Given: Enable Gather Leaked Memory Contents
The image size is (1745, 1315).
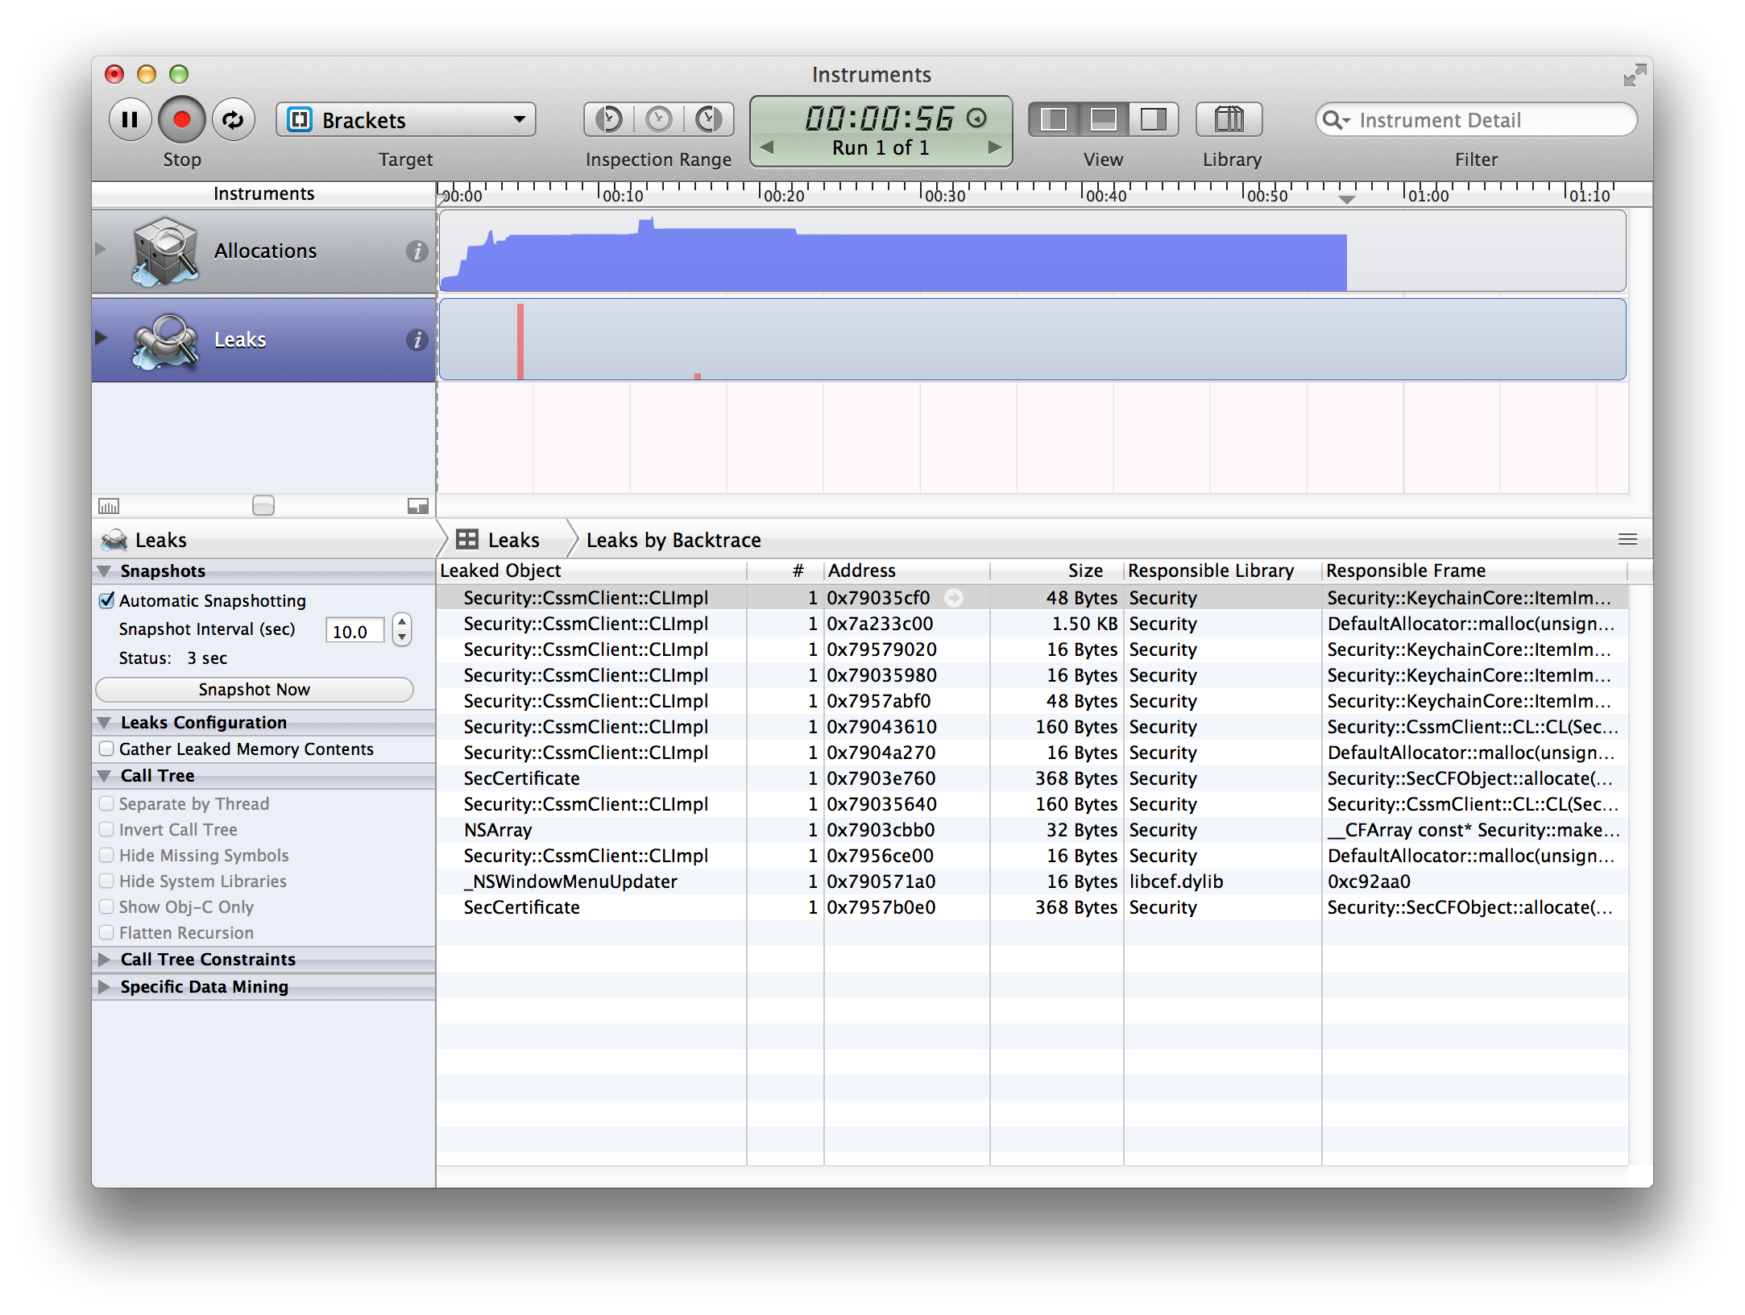Looking at the screenshot, I should (106, 749).
